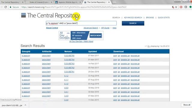Click io.appium group link in 5.0.0-BETA5 row
The height and width of the screenshot is (108, 192).
[26, 55]
